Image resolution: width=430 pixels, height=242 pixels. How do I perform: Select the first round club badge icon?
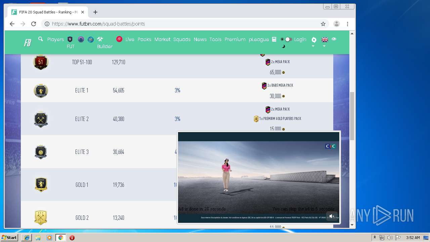tap(81, 39)
